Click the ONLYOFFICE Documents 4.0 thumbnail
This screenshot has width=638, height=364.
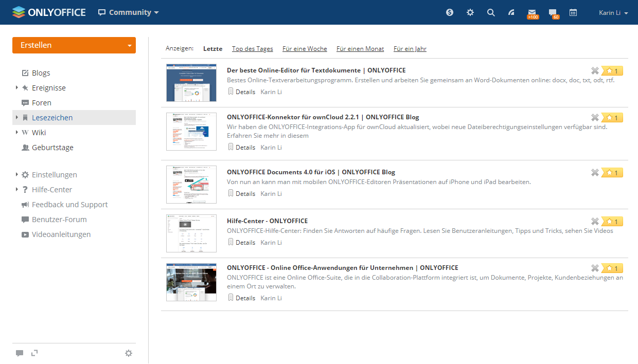[191, 185]
